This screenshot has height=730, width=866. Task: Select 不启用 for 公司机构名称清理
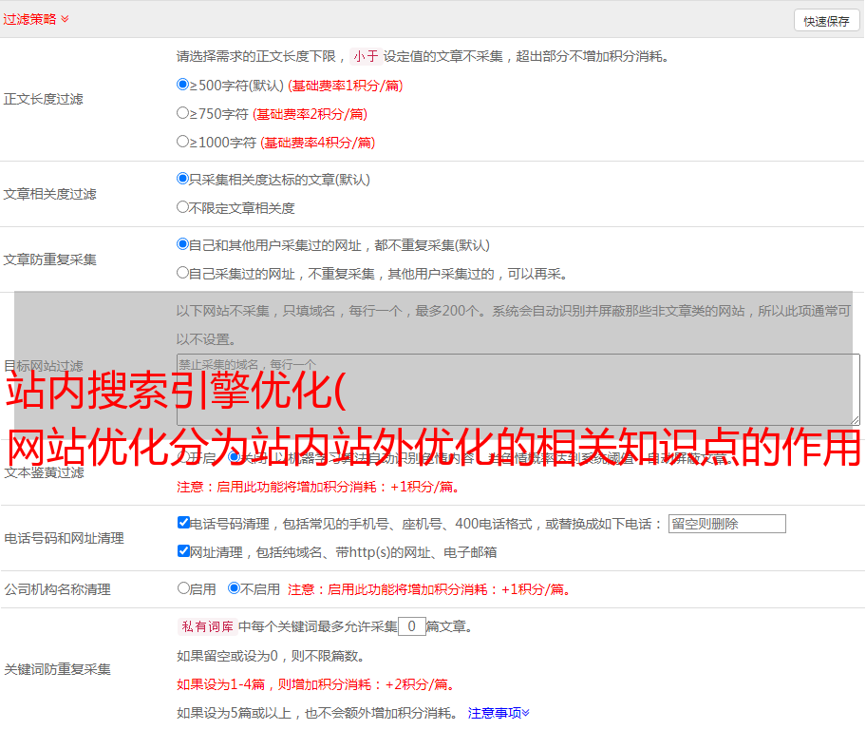pos(235,588)
